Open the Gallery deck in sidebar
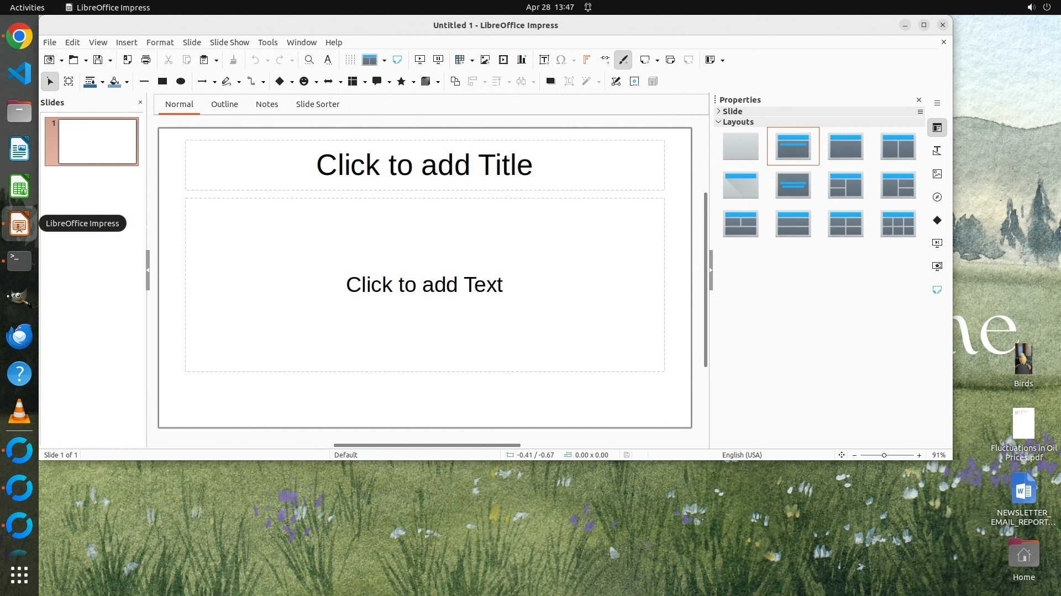 coord(937,174)
